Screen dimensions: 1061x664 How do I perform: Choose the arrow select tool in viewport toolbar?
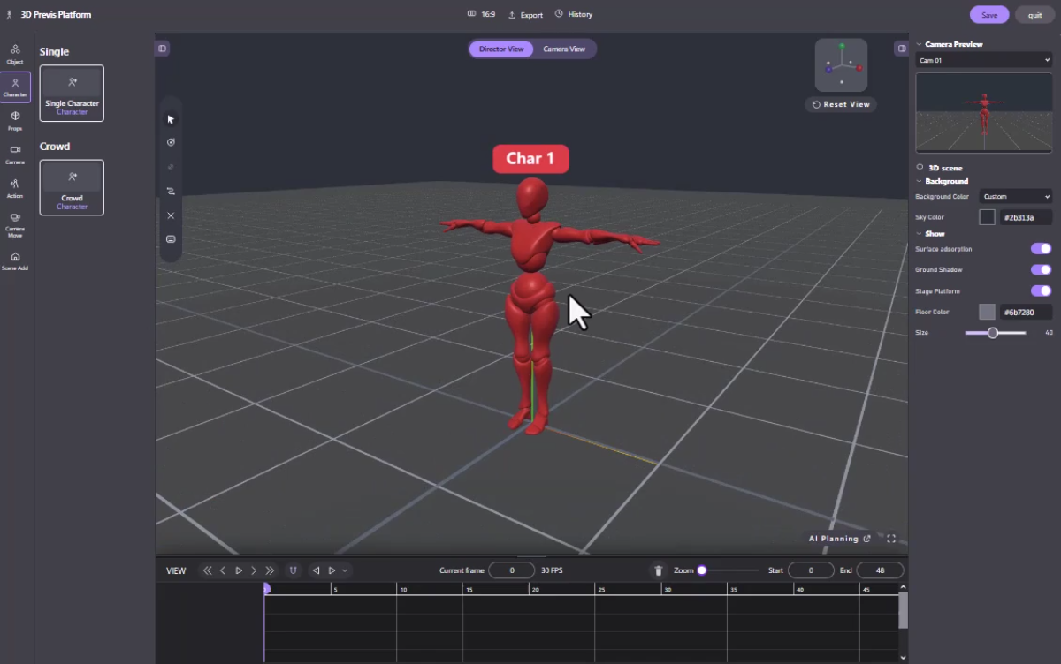(171, 119)
